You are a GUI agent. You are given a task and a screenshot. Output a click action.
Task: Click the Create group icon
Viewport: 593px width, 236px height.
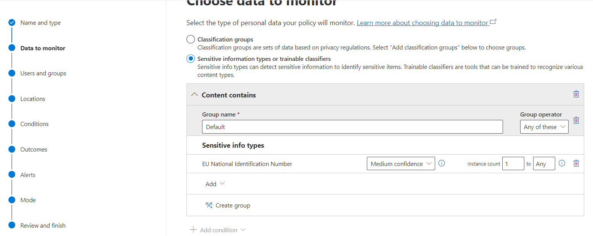(x=209, y=205)
